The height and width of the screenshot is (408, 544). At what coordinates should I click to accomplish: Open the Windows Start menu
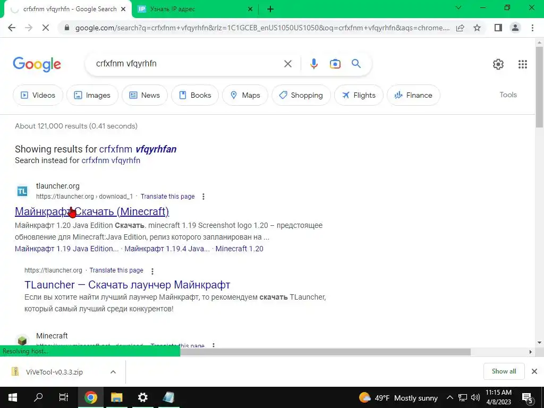13,397
